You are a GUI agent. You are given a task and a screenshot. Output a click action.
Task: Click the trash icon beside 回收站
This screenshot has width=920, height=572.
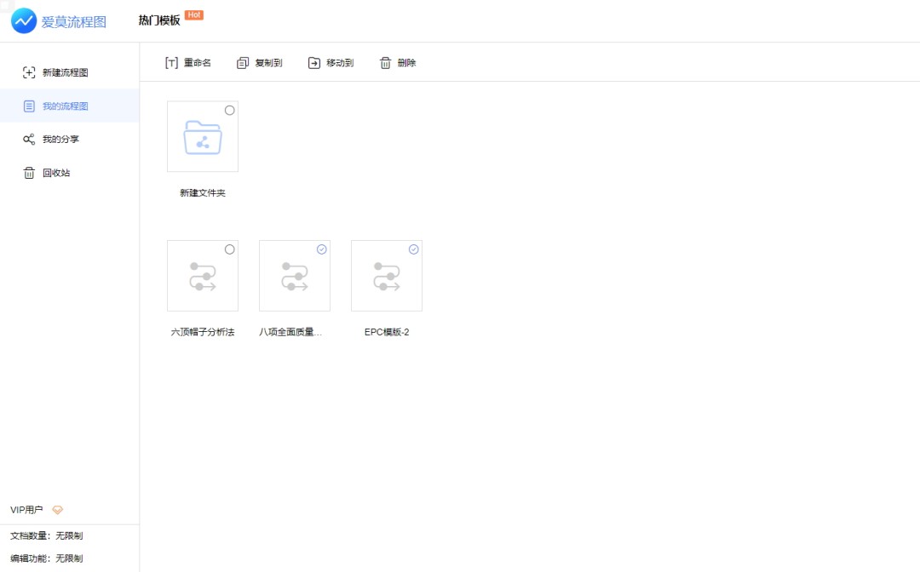coord(28,173)
